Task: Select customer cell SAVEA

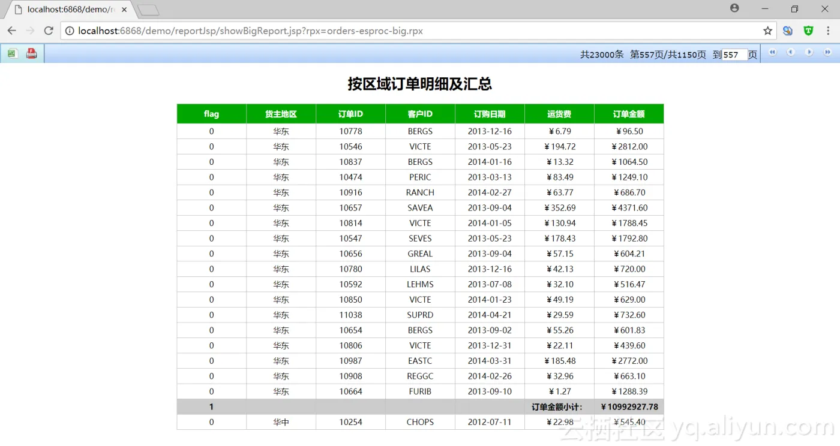Action: coord(420,208)
